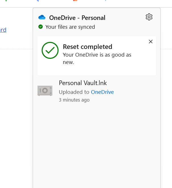Click the 'Your files are synced' status text
Viewport: 172px width, 188px height.
70,27
